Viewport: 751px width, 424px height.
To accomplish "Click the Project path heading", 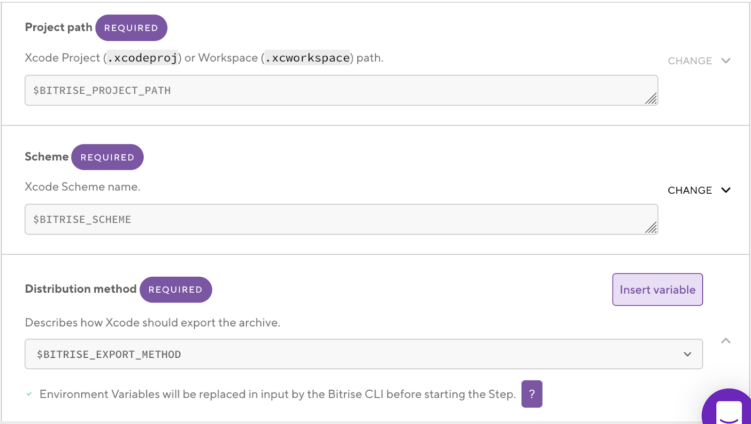I will tap(58, 27).
